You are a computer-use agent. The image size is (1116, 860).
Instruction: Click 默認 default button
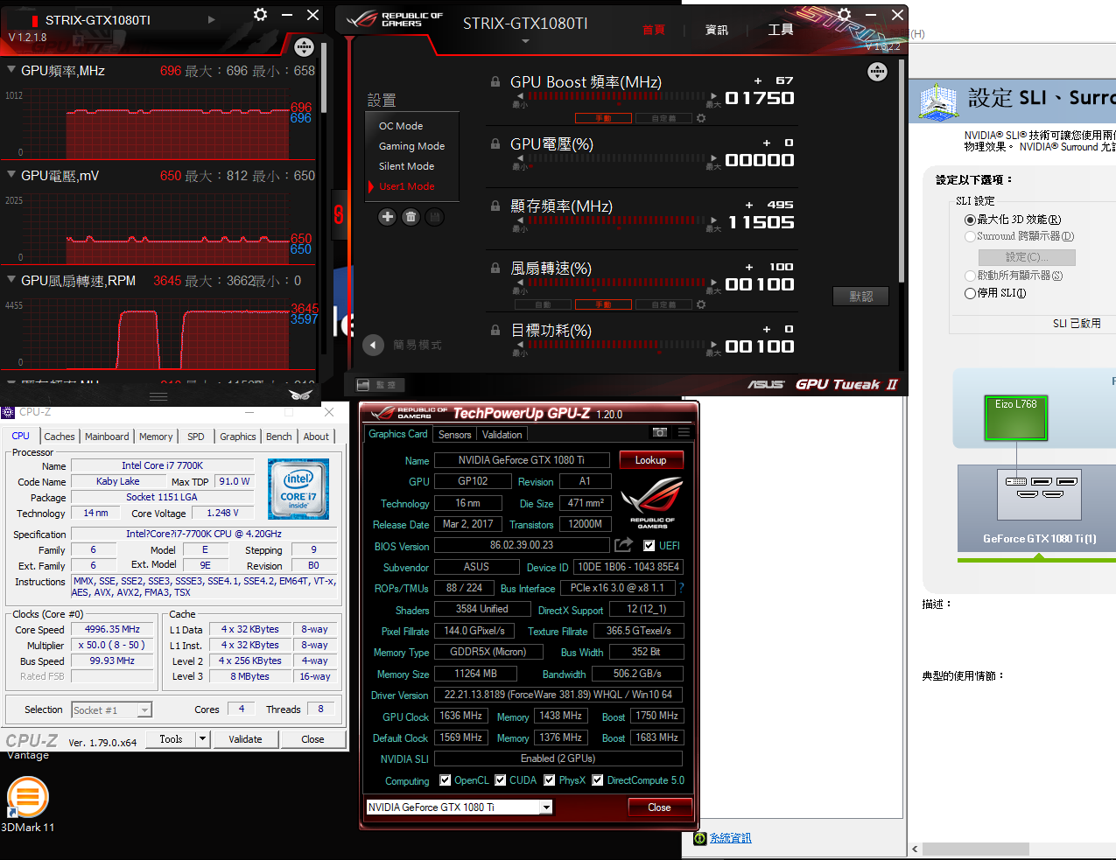pyautogui.click(x=860, y=297)
